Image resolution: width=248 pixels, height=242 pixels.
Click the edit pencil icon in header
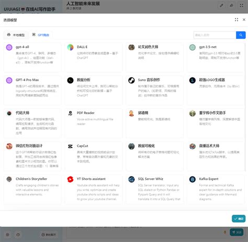[221, 6]
